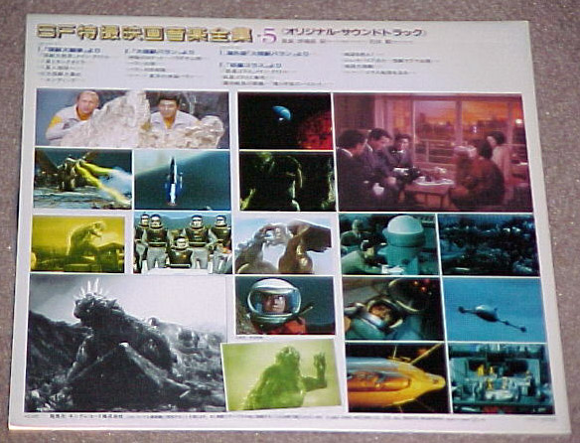Select the white rocket launch photo

[183, 180]
